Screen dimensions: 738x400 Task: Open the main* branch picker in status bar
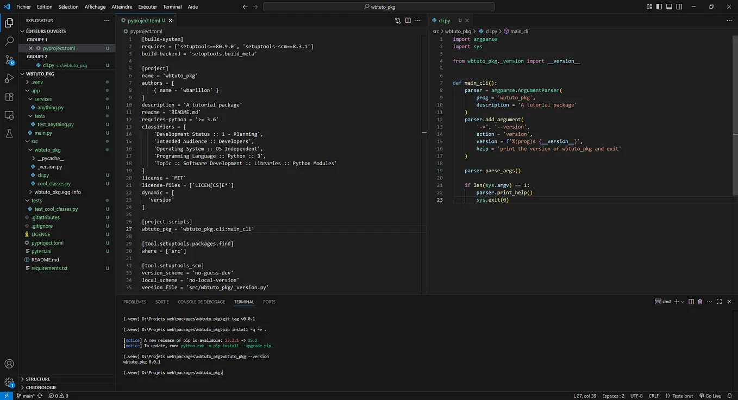click(x=26, y=396)
